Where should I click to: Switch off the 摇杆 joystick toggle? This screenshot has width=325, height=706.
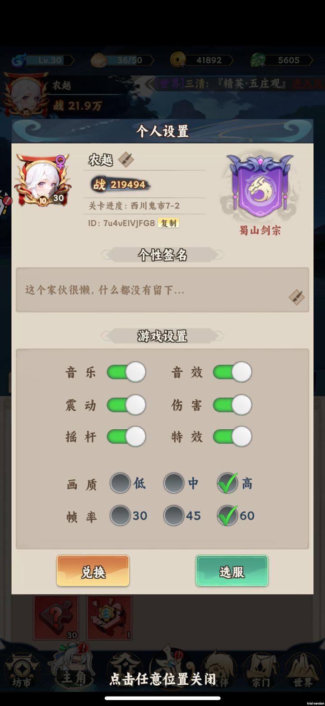click(x=126, y=437)
